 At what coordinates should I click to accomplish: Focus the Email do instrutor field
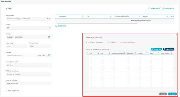(x=28, y=83)
